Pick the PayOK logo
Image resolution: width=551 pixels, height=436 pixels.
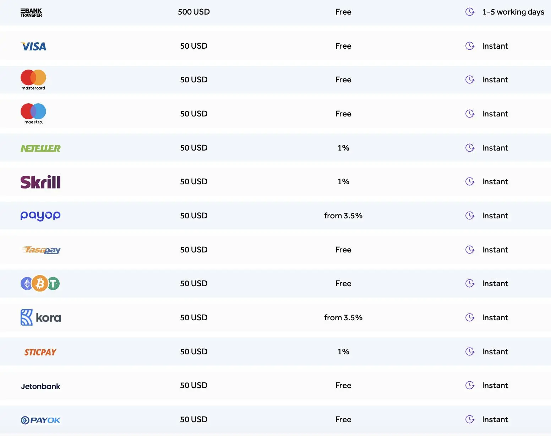(x=40, y=420)
